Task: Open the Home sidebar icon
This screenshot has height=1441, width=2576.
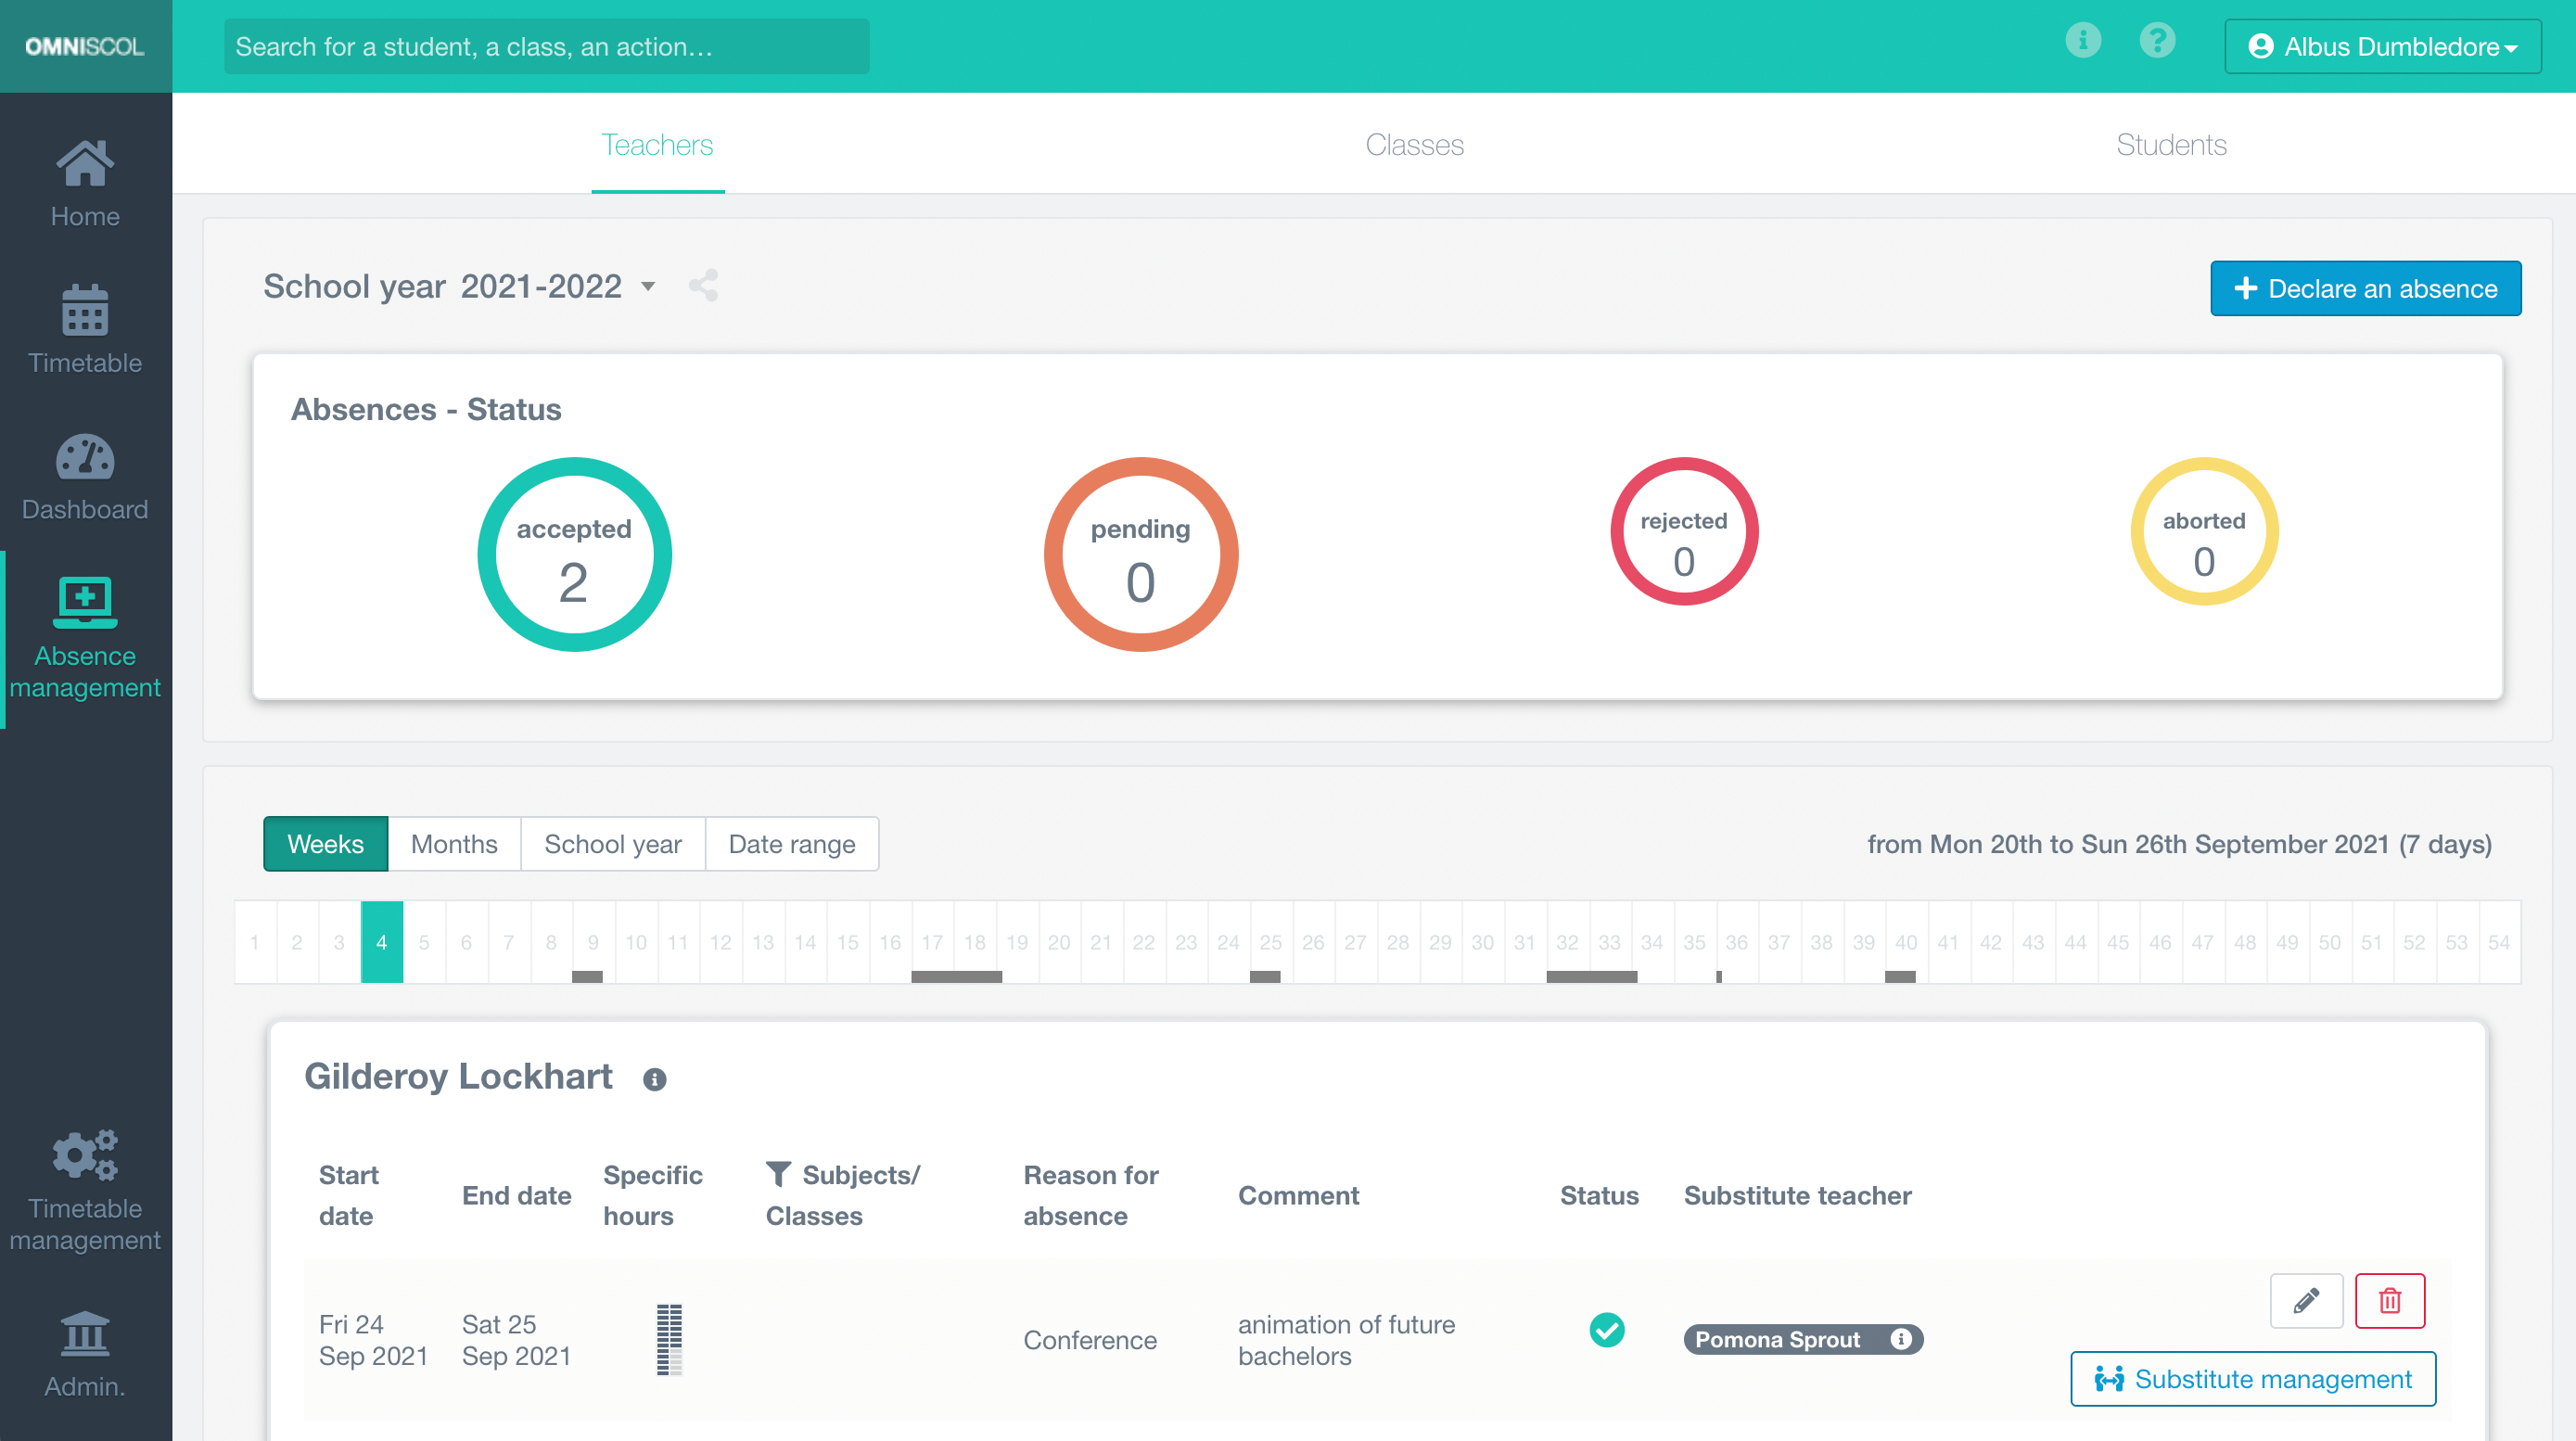Action: pyautogui.click(x=85, y=165)
